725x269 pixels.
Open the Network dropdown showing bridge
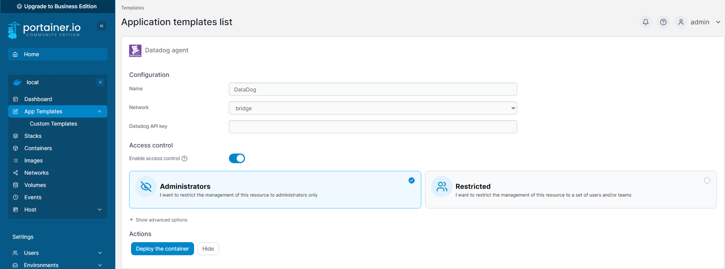click(373, 108)
